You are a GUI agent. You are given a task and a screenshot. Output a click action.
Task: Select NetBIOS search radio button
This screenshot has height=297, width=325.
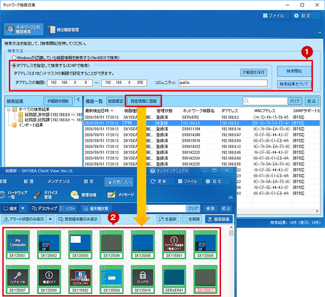click(14, 58)
